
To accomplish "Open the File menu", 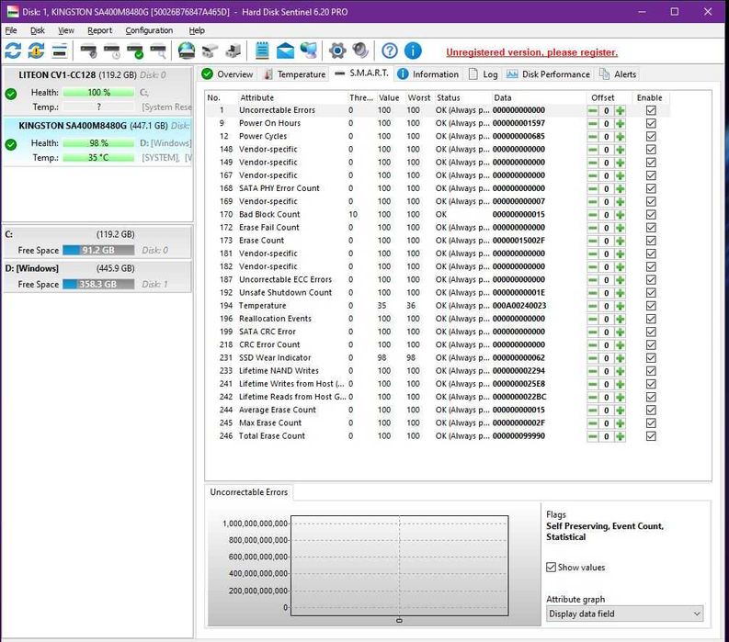I will 11,30.
